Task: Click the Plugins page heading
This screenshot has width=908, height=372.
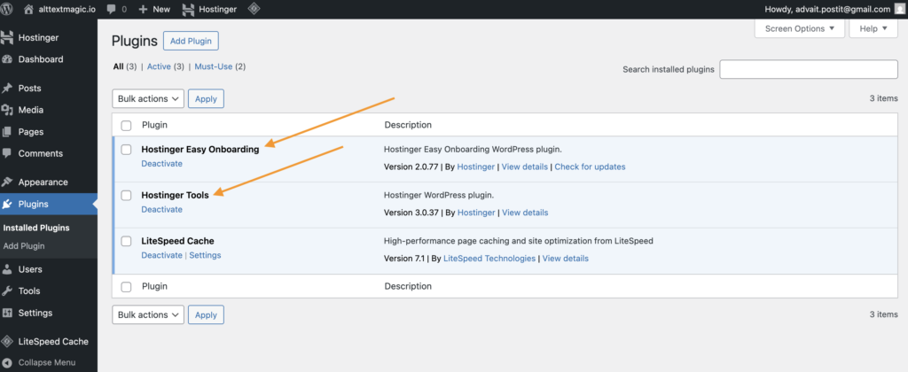Action: (x=135, y=41)
